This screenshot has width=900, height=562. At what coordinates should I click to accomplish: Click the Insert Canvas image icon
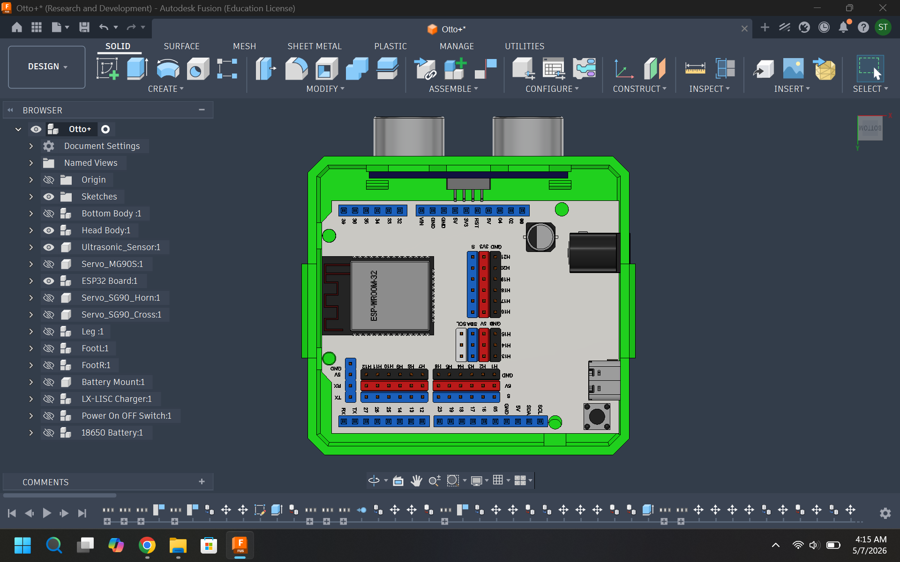point(794,68)
